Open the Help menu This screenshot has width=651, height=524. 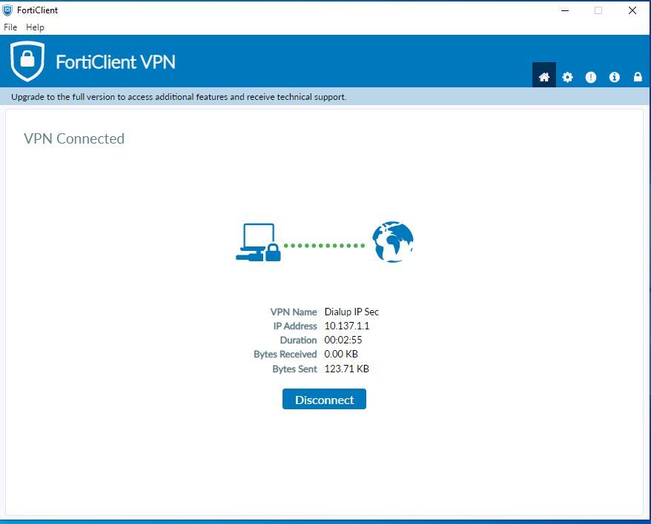click(x=35, y=27)
